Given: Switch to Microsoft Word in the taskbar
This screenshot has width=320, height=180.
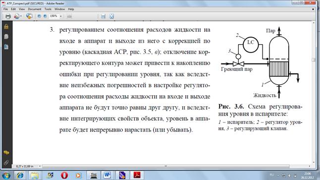Looking at the screenshot, I should pos(107,176).
